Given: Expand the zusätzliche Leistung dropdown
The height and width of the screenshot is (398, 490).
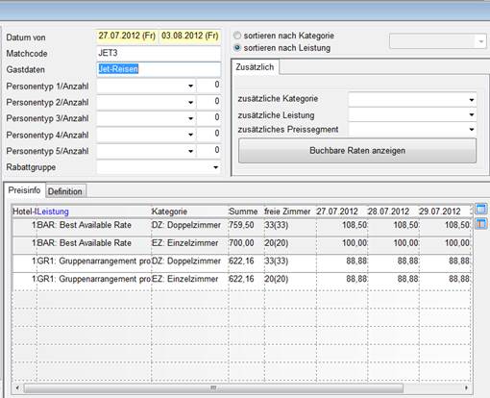Looking at the screenshot, I should tap(472, 114).
